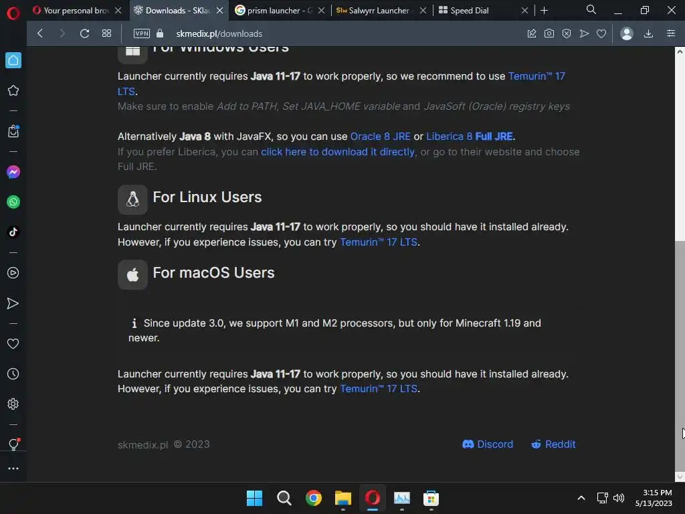Viewport: 685px width, 514px height.
Task: Open Temurin 17 LTS link under Linux
Action: click(379, 242)
